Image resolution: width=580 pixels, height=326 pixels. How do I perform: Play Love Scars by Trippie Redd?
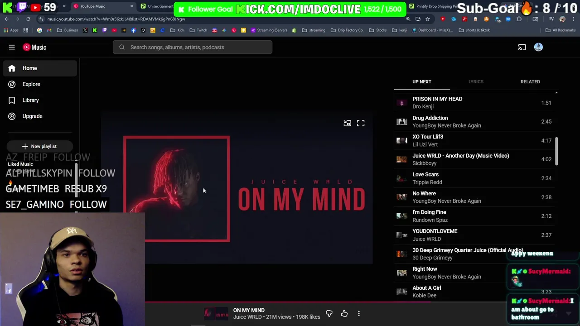[x=475, y=178]
